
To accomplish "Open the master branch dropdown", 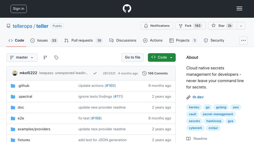I will [22, 57].
